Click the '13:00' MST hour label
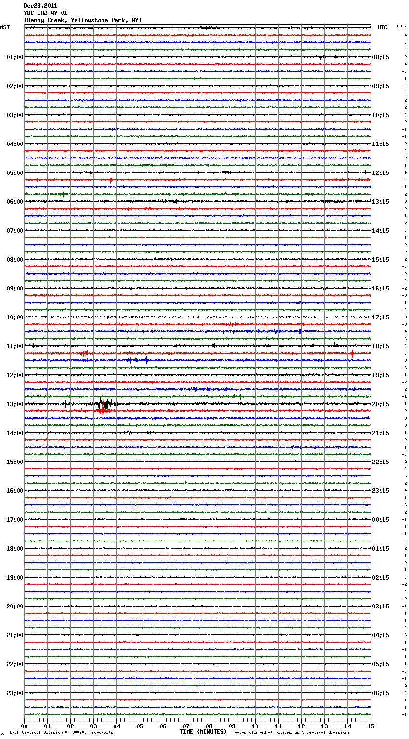 [15, 404]
